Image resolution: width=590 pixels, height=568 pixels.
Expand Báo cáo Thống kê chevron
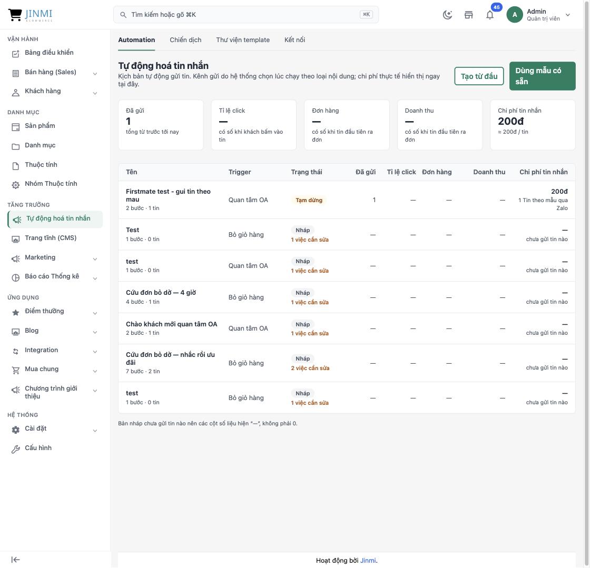click(95, 278)
